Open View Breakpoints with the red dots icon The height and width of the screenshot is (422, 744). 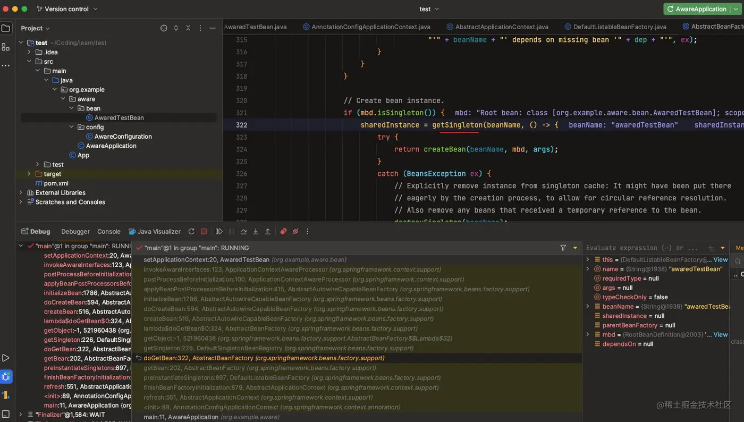coord(283,231)
